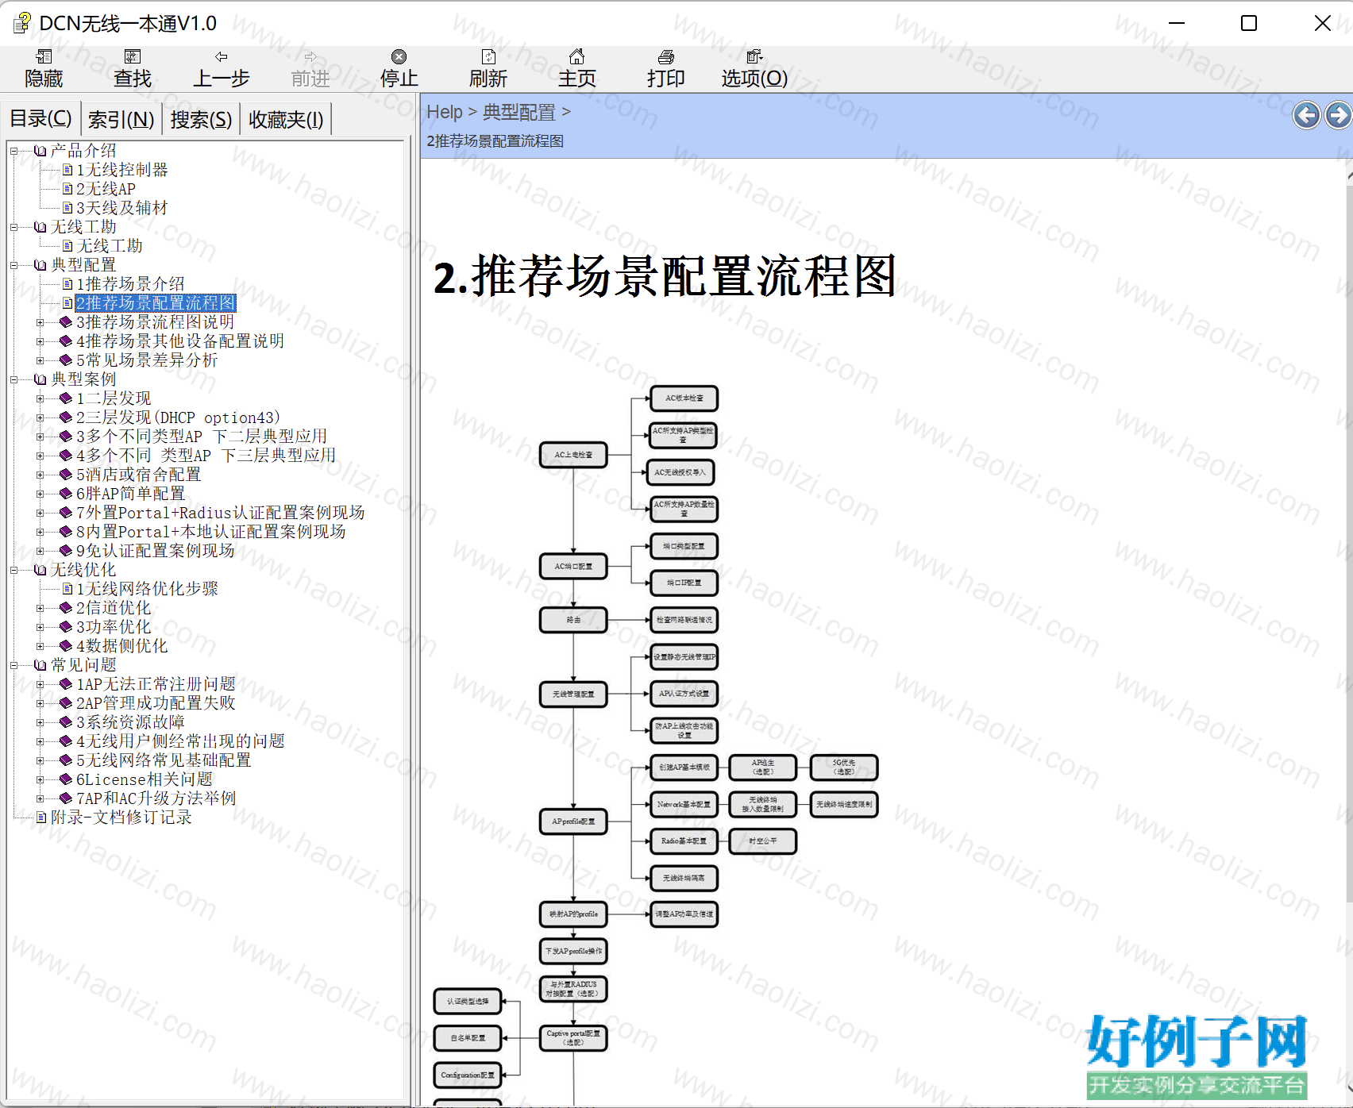This screenshot has height=1108, width=1353.
Task: Open the 1无线网络优化步骤 topic
Action: point(147,589)
